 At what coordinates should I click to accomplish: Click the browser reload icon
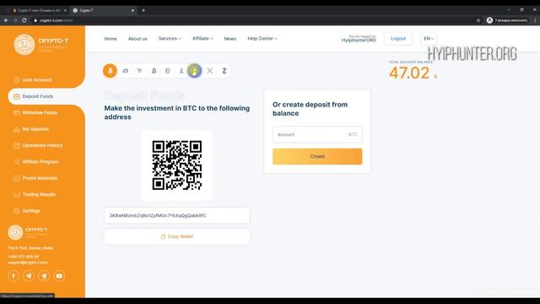pyautogui.click(x=24, y=20)
